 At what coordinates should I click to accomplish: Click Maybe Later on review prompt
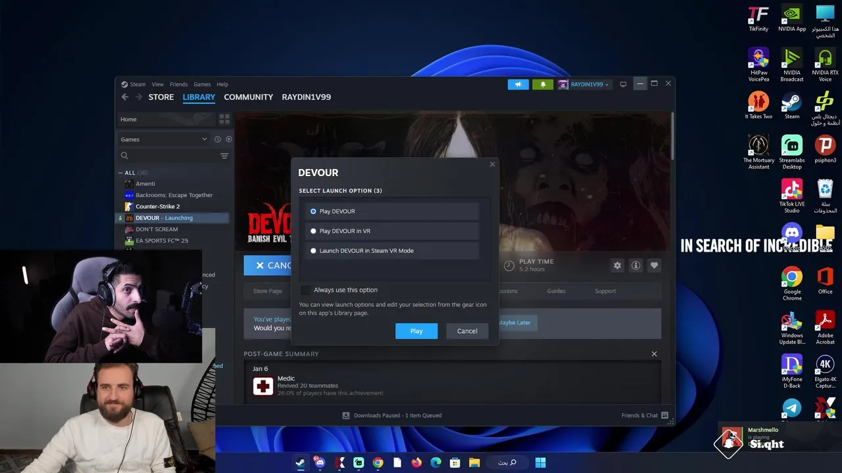click(x=514, y=323)
